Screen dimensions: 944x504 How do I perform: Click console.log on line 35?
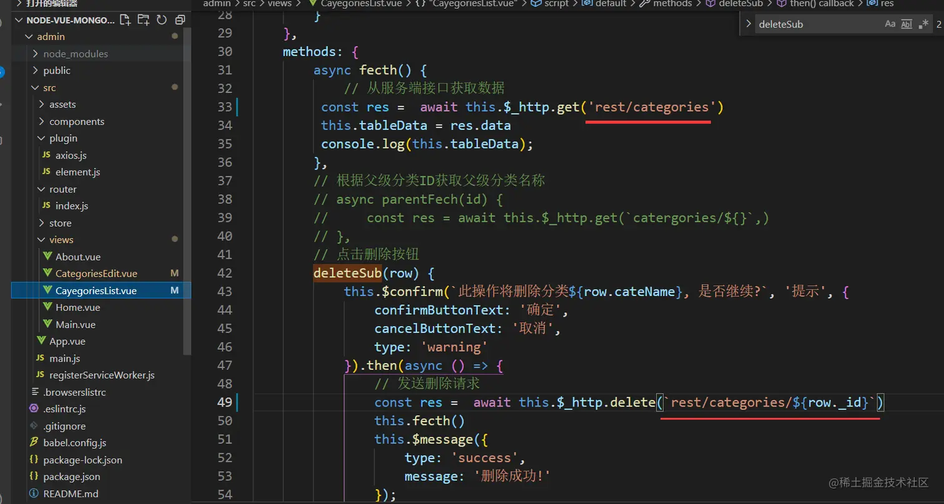click(363, 144)
